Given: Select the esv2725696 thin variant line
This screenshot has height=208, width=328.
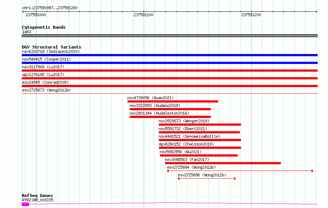Looking at the screenshot, I should click(207, 179).
